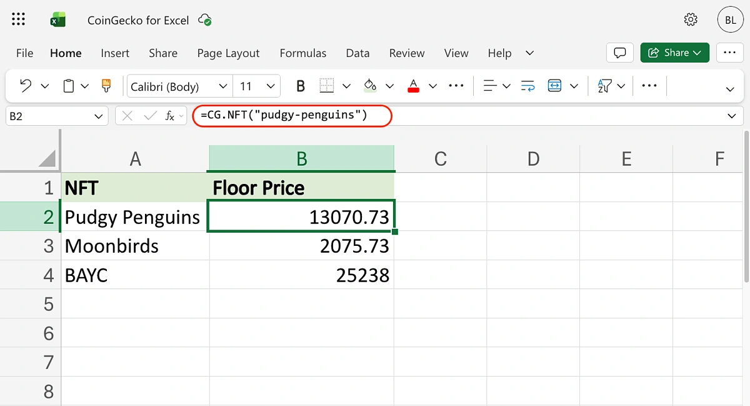Open the comments pane icon
This screenshot has width=750, height=406.
pyautogui.click(x=620, y=53)
